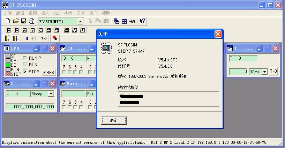Enable the RUN-P checkbox in CPU panel
The height and width of the screenshot is (148, 285).
tap(25, 58)
